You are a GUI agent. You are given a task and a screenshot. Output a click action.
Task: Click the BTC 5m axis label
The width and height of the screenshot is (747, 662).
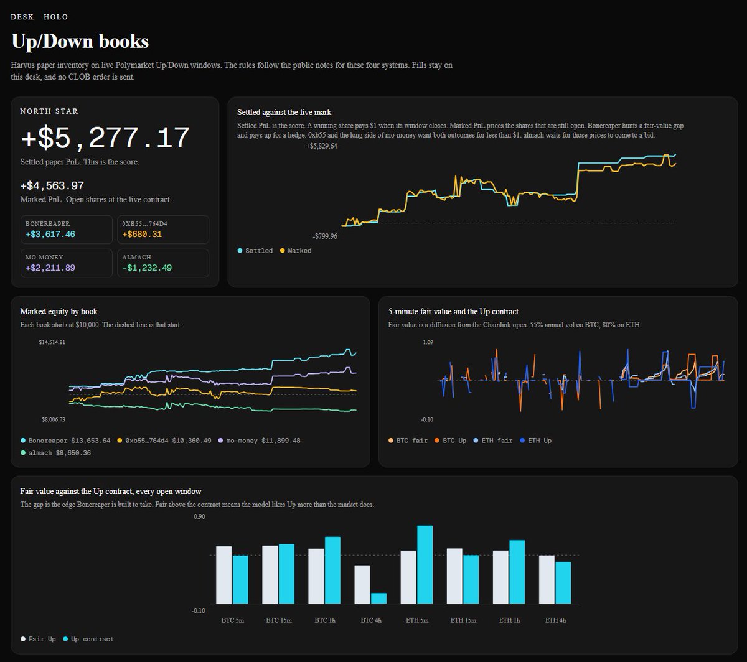[x=232, y=620]
